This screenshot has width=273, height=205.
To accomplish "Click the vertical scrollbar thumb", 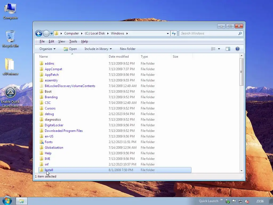I will 241,72.
